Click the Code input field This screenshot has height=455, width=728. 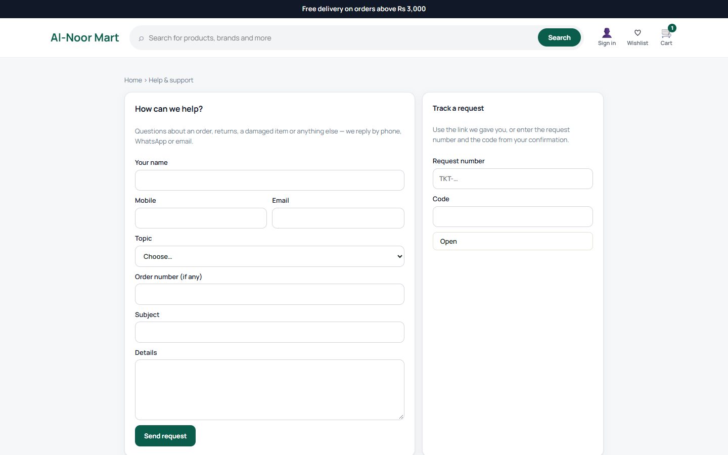(513, 216)
